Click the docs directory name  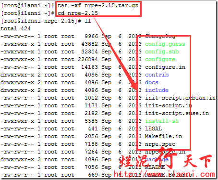point(152,82)
